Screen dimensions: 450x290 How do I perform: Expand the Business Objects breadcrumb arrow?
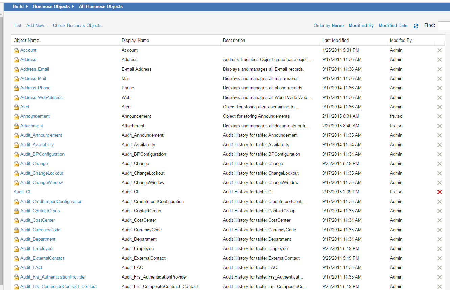tap(73, 6)
